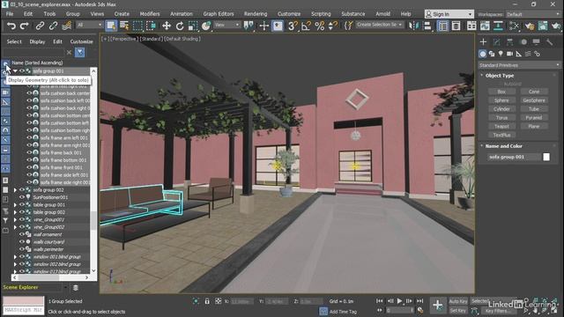Activate the Select and Move tool

click(x=167, y=26)
